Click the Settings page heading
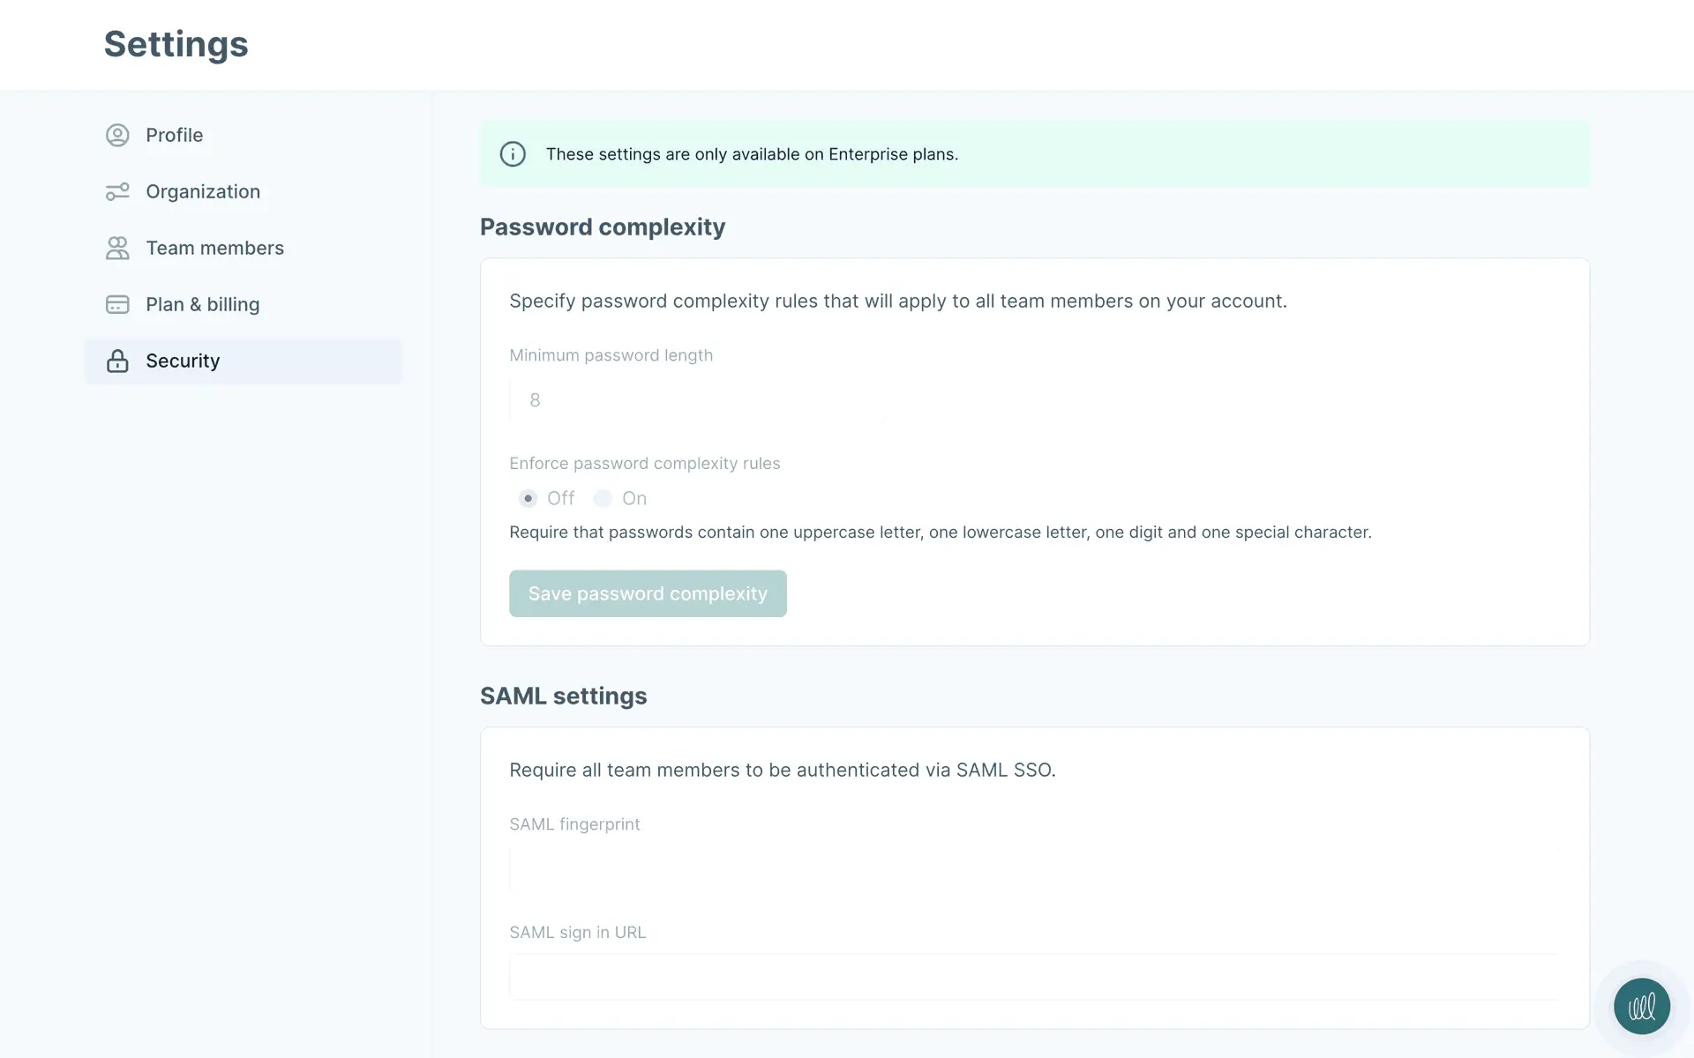The height and width of the screenshot is (1058, 1694). click(x=176, y=44)
